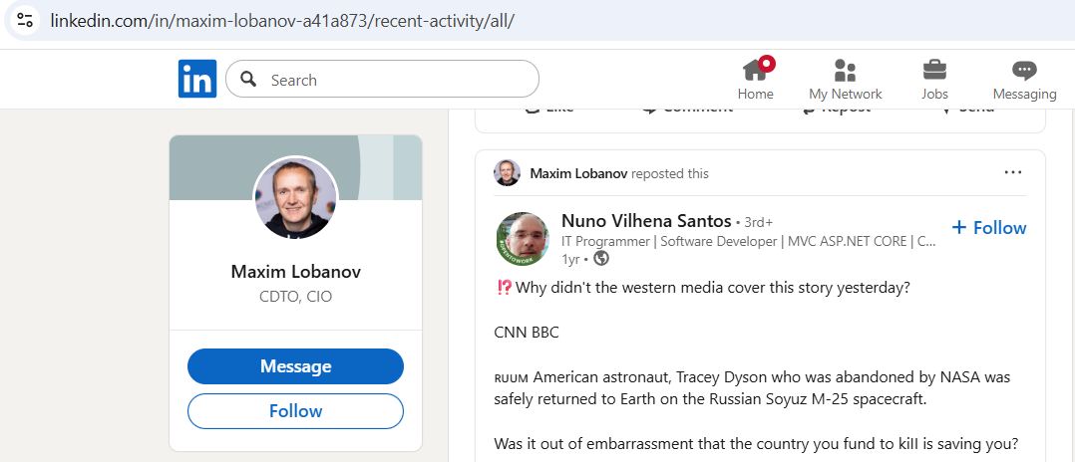Screen dimensions: 1075x462
Task: Open the post's three-dot options menu
Action: pos(1013,172)
